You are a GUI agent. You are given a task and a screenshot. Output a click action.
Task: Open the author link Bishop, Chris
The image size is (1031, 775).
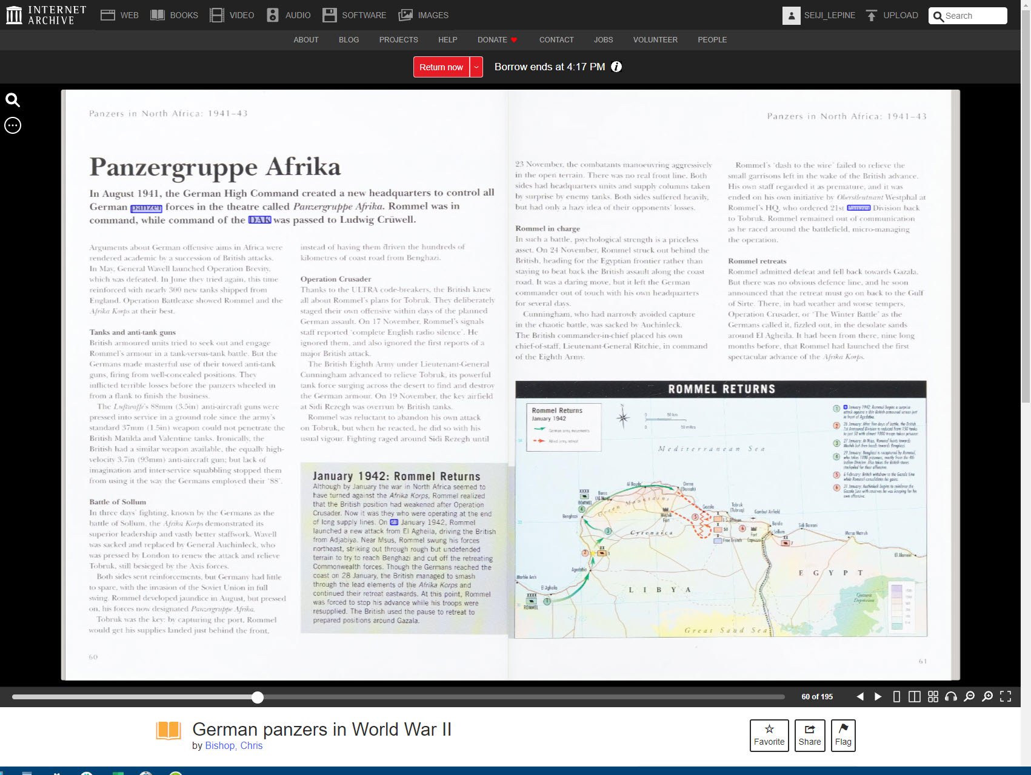233,746
